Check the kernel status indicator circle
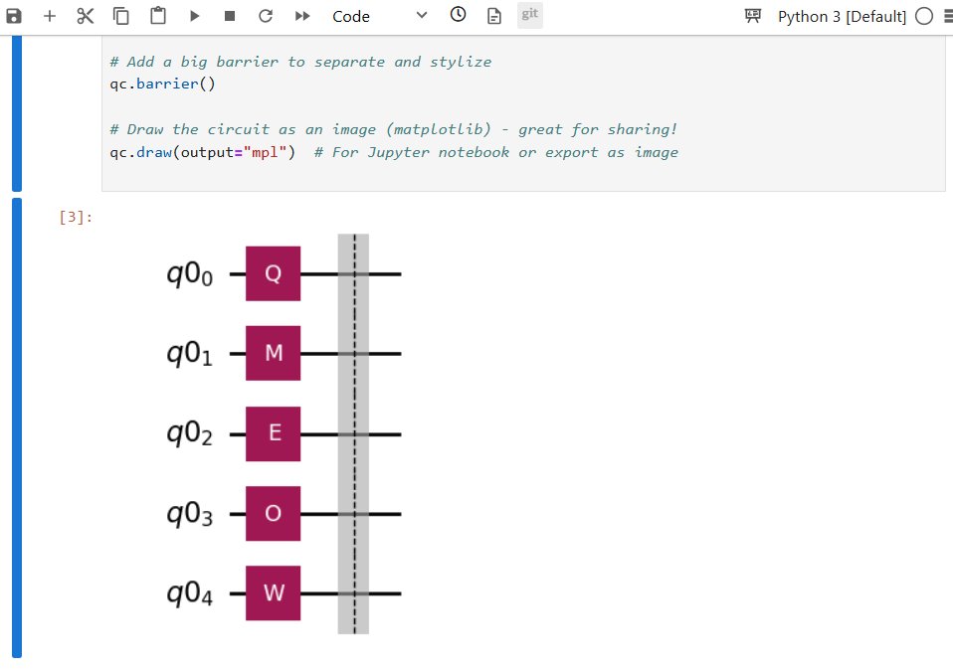The height and width of the screenshot is (671, 953). coord(923,16)
